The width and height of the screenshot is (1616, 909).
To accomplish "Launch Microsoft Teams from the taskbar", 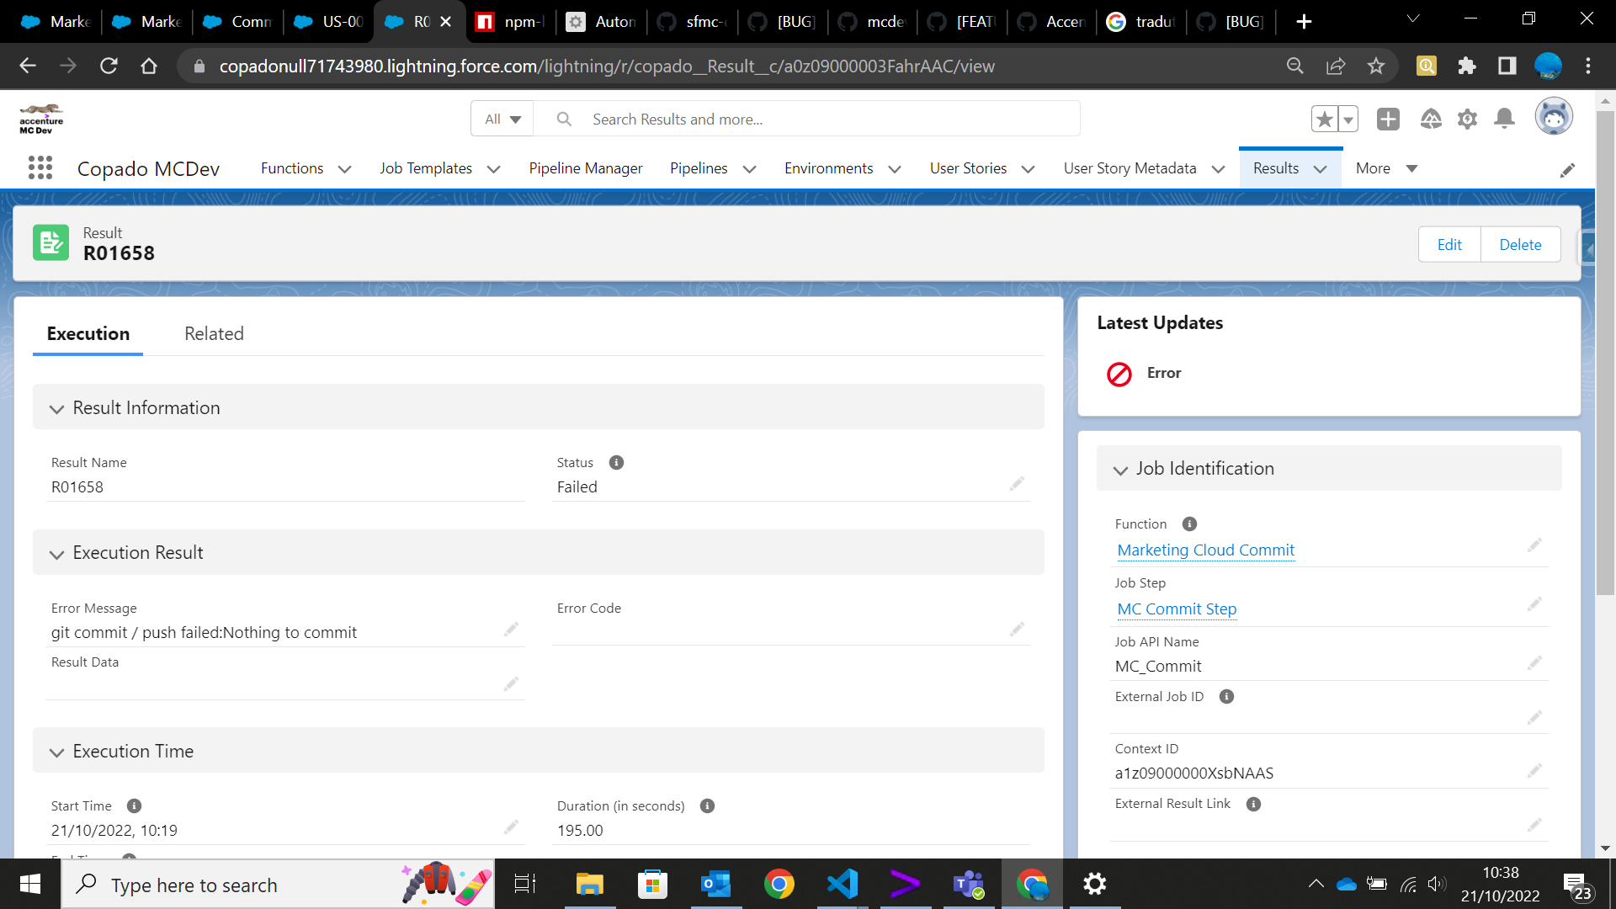I will [968, 884].
